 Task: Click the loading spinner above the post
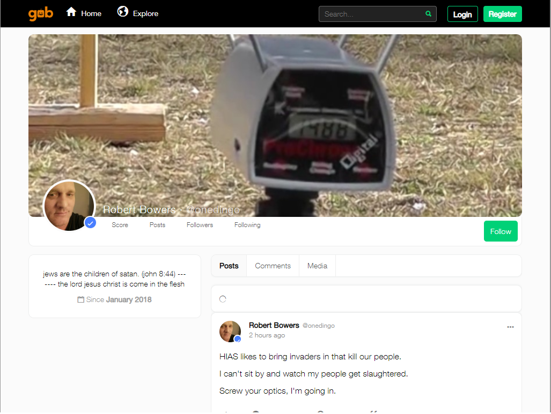point(223,299)
